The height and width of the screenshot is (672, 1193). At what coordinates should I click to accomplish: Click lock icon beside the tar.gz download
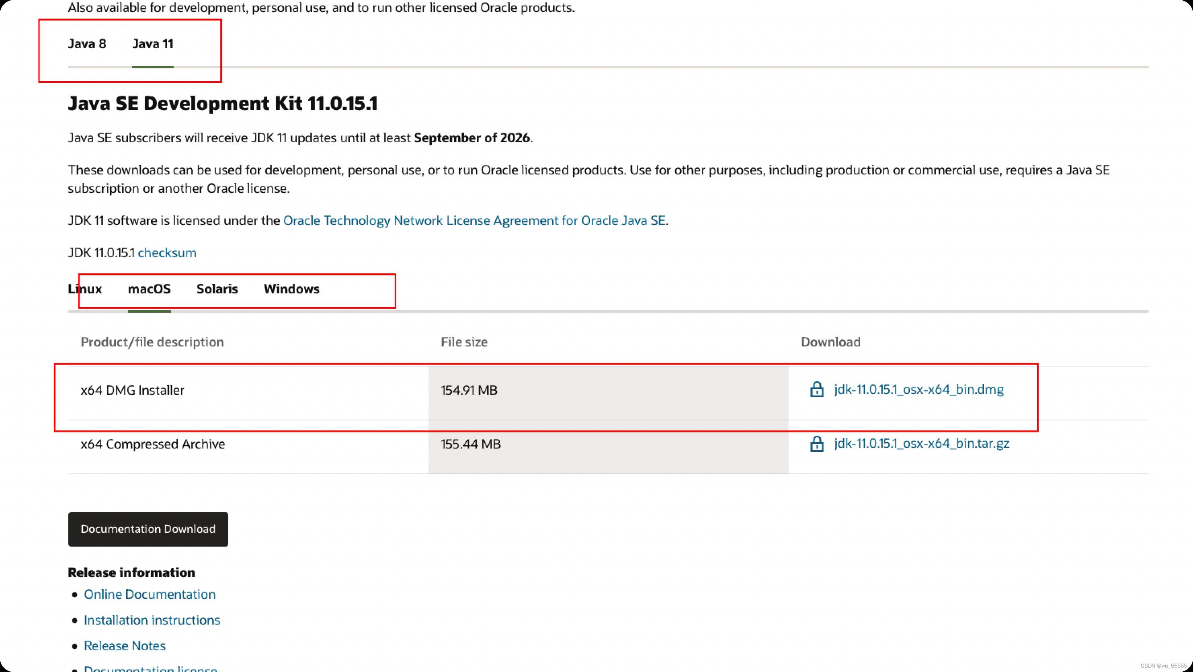[x=817, y=443]
